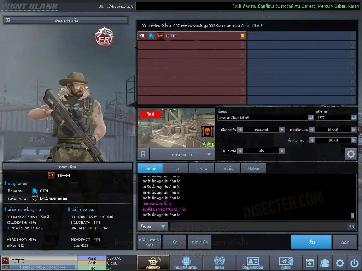
Task: Open my info ID card icon
Action: coord(252,263)
